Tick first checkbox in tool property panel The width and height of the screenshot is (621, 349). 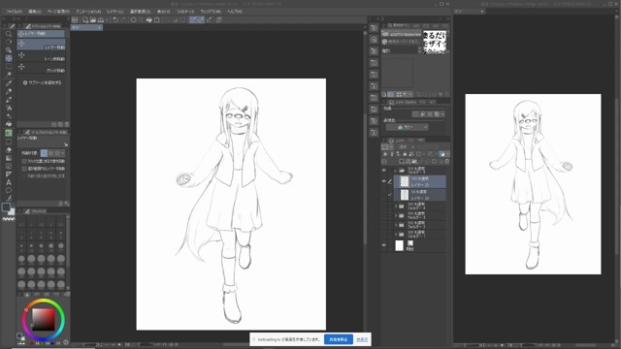pyautogui.click(x=24, y=162)
